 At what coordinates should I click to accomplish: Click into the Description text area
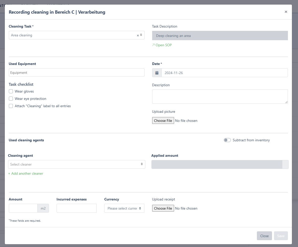(220, 96)
